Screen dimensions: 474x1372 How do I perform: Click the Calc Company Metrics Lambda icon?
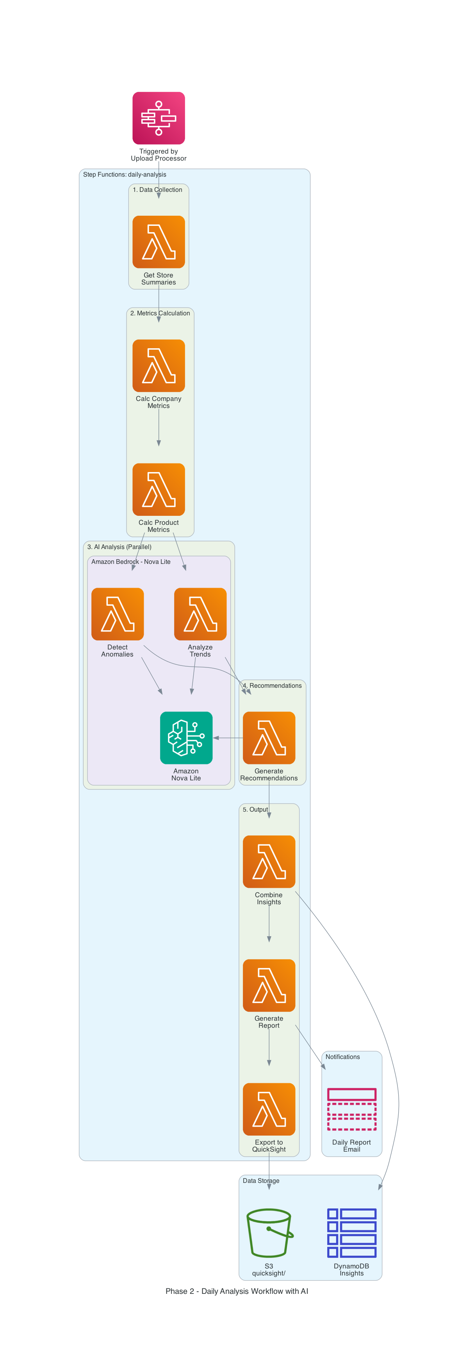159,365
